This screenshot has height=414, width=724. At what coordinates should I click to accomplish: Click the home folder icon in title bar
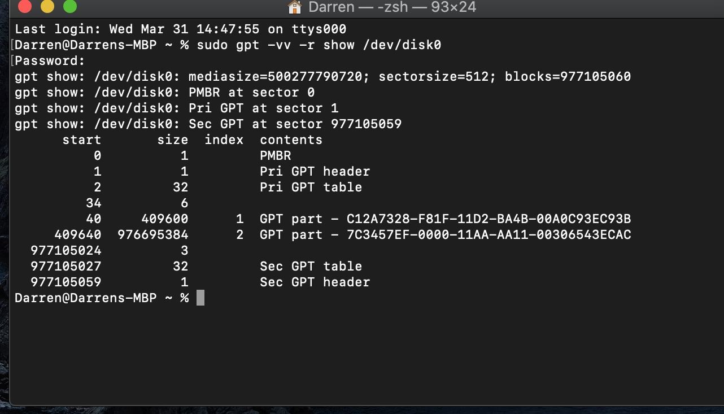294,7
